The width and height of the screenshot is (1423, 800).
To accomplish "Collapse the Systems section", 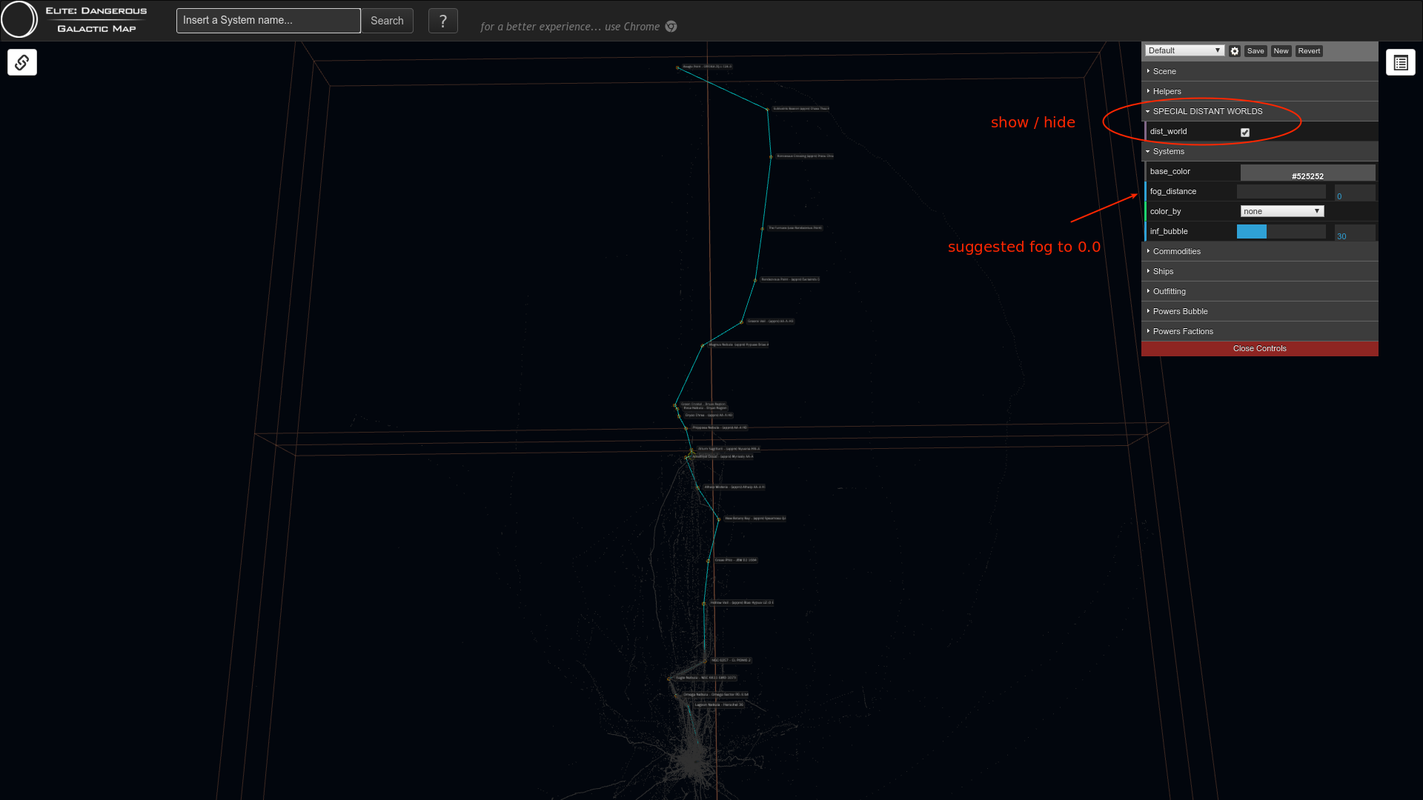I will pyautogui.click(x=1260, y=151).
